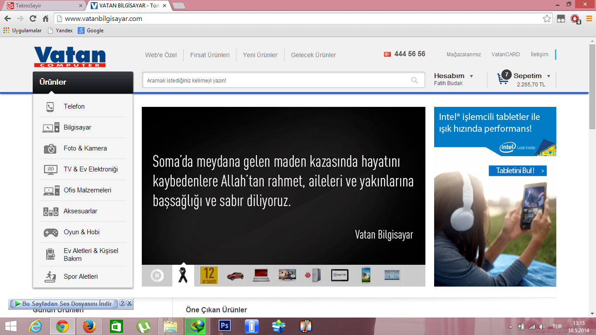
Task: Select the 12 Ay Taksit slide thumbnail
Action: [x=209, y=275]
